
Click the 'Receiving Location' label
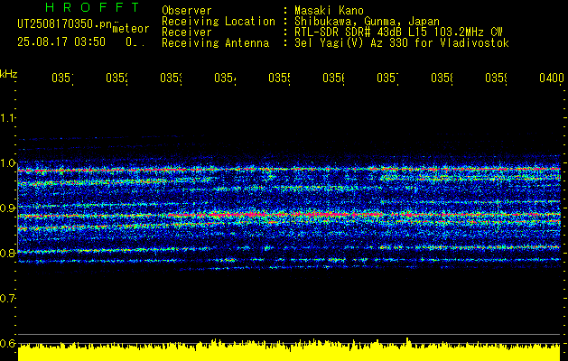(x=219, y=22)
